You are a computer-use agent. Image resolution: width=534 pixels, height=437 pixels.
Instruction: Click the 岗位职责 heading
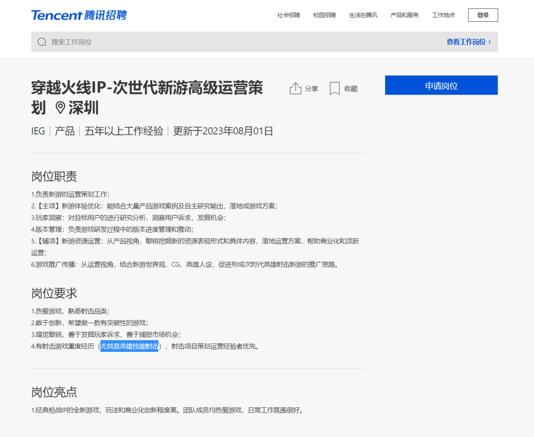tap(54, 176)
